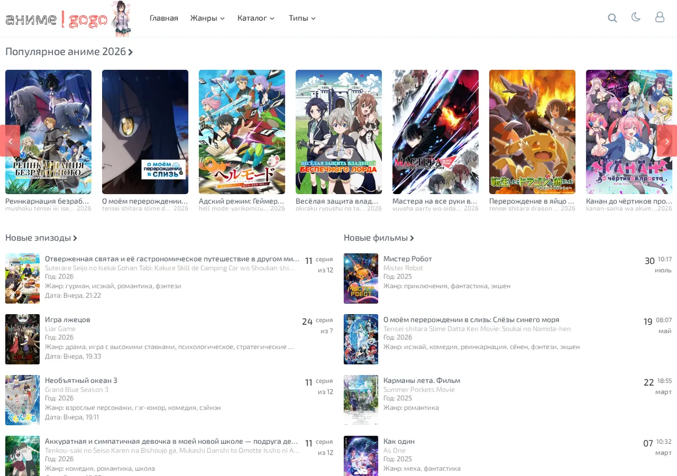Toggle dark mode moon icon

click(636, 17)
